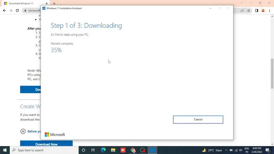Close the Download Windows 11 tab
The width and height of the screenshot is (274, 154).
47,3
